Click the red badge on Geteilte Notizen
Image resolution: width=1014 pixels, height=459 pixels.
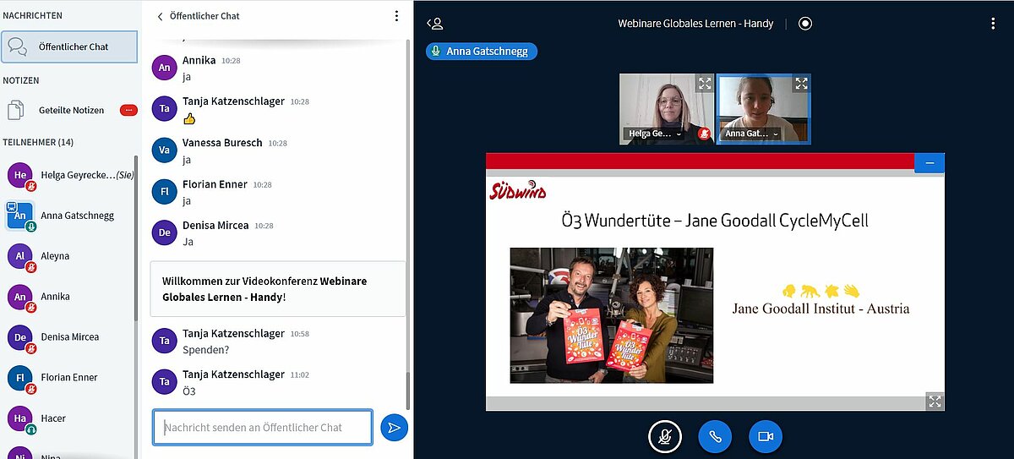tap(128, 110)
